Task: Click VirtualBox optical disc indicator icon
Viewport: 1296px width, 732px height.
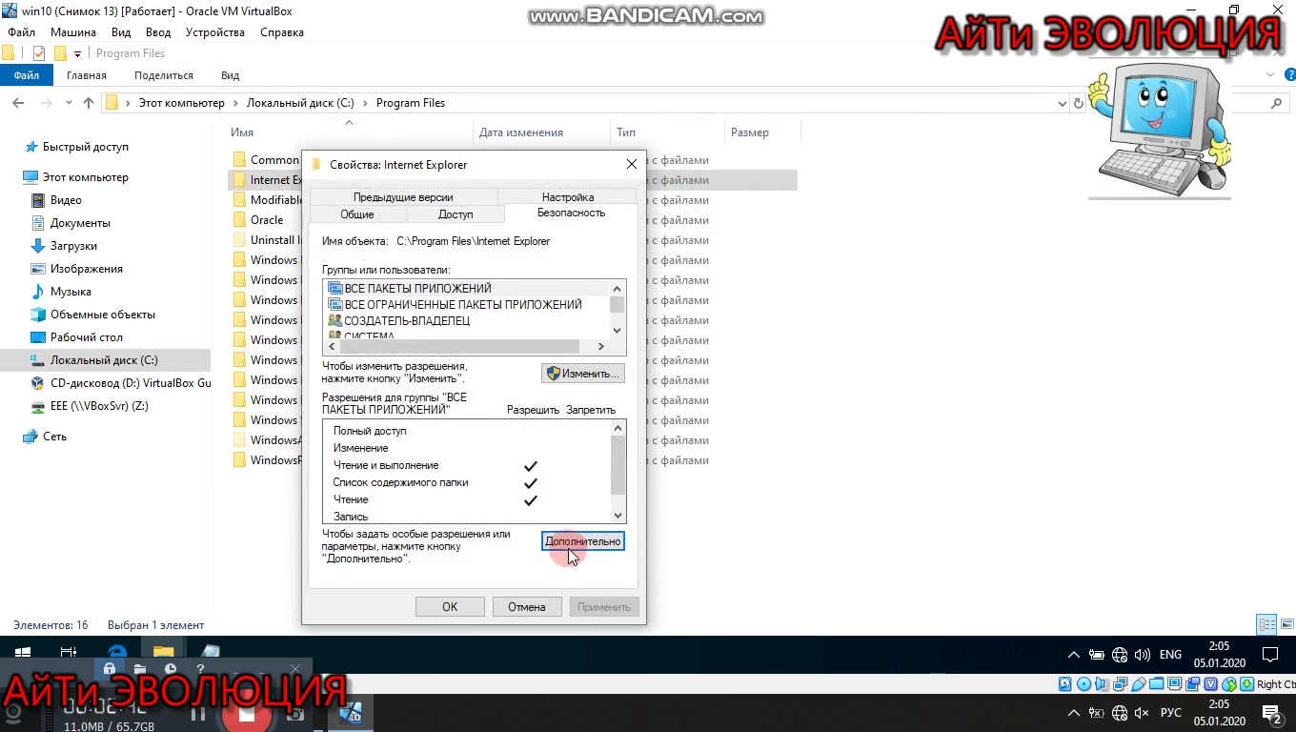Action: pos(1084,684)
